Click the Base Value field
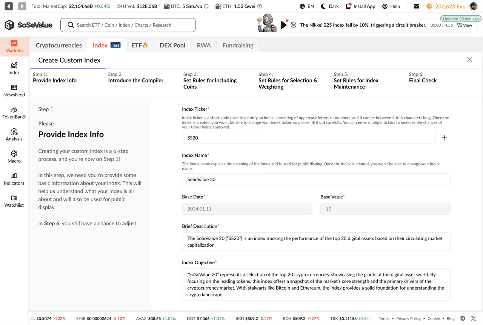The image size is (483, 325). pyautogui.click(x=385, y=209)
